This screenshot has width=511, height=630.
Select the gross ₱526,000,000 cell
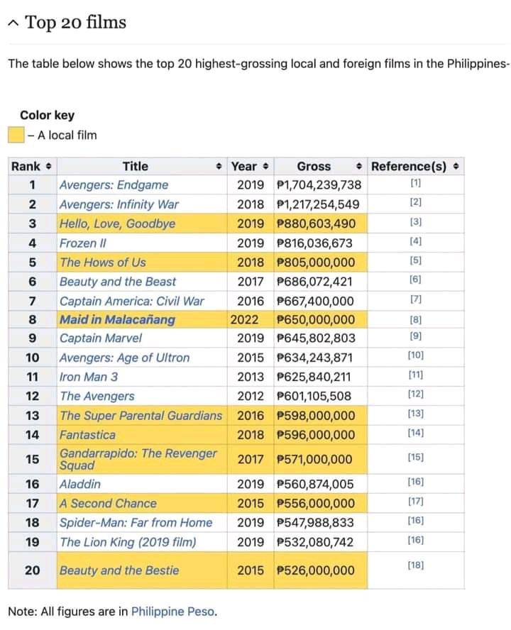coord(320,570)
